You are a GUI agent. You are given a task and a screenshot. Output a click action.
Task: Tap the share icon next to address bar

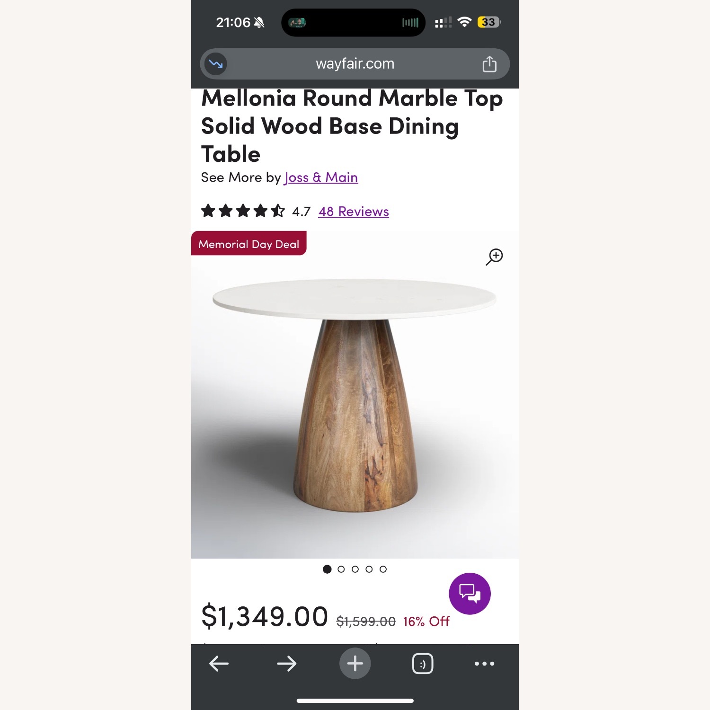pyautogui.click(x=490, y=64)
